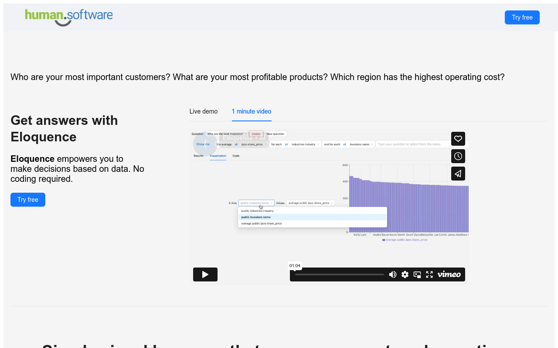Click the human.software logo
558x348 pixels.
point(69,17)
